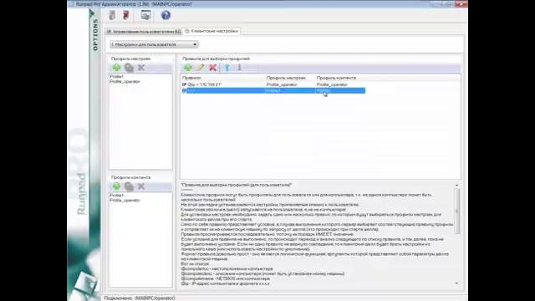Add new content profile with green plus

tap(117, 186)
